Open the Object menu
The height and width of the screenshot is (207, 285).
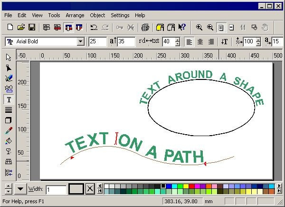[x=97, y=15]
